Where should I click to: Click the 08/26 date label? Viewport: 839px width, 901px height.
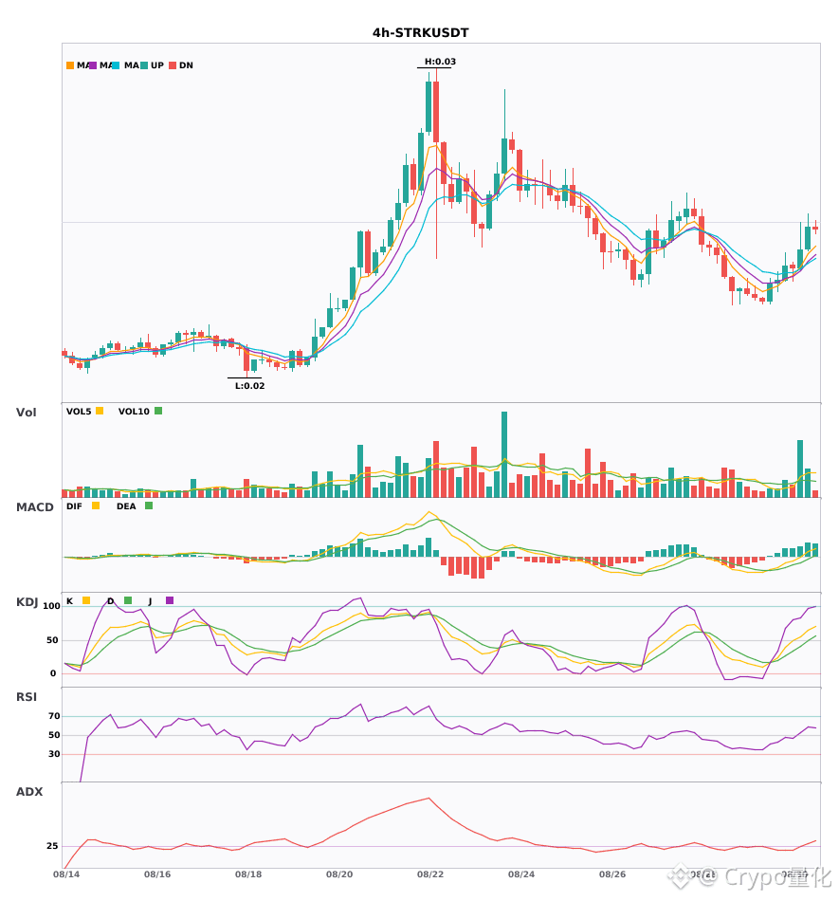point(612,874)
